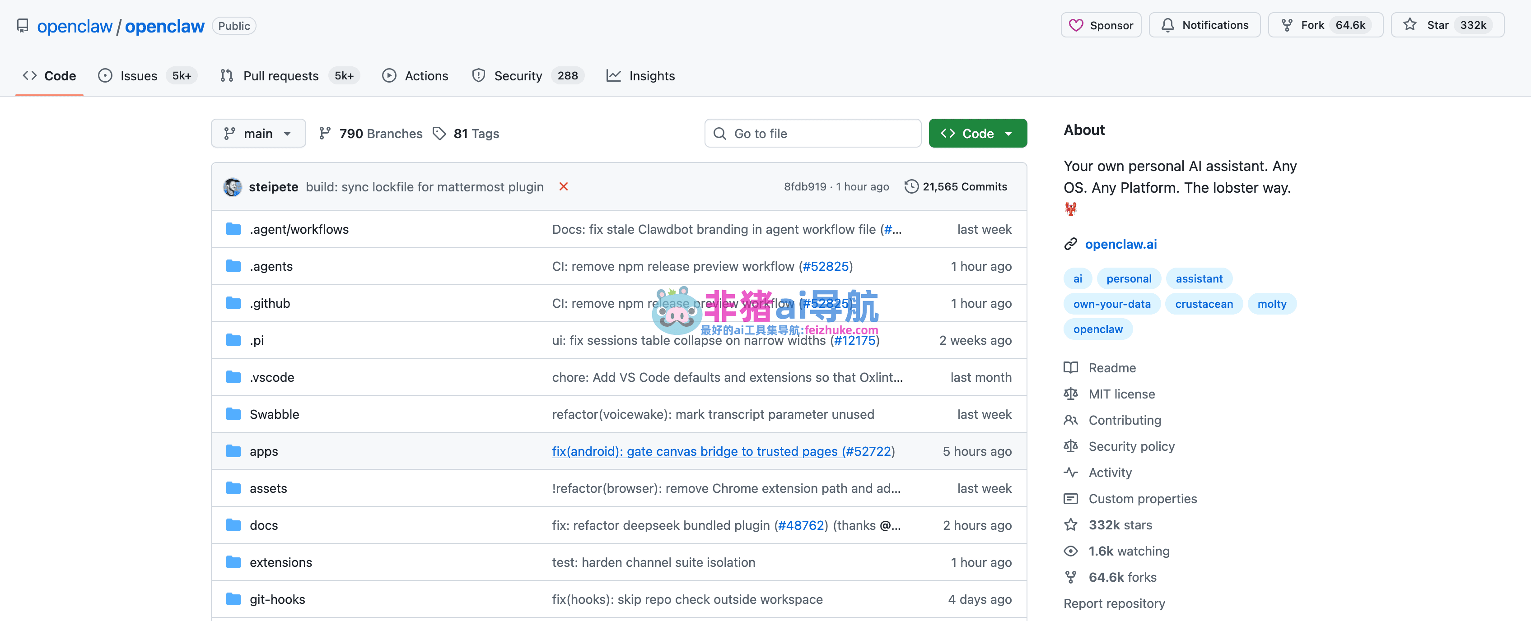Open the main branch dropdown

(x=258, y=134)
